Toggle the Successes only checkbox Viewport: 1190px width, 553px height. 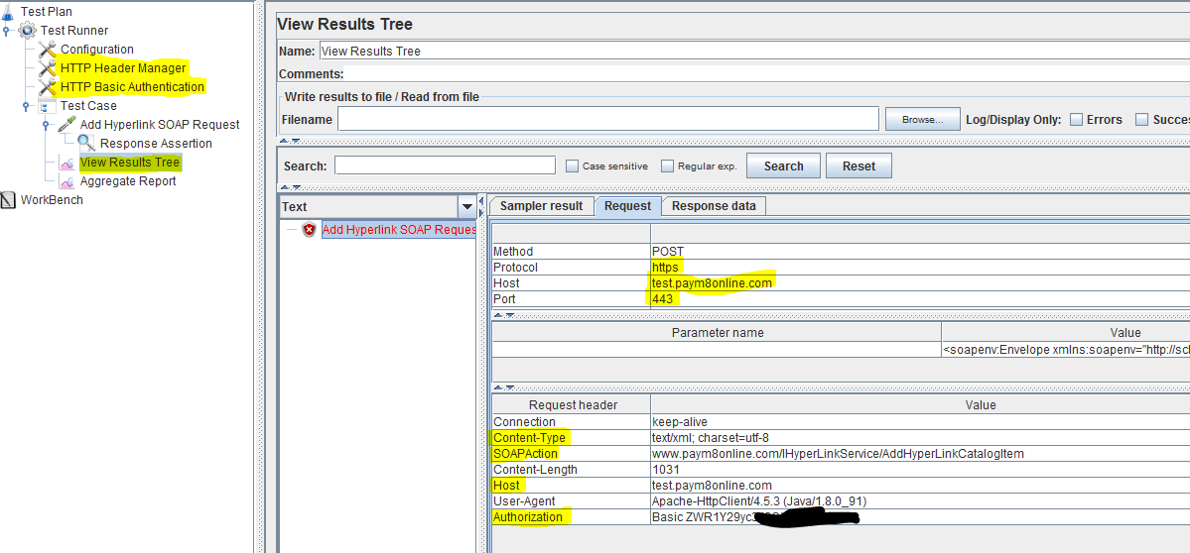(1141, 119)
